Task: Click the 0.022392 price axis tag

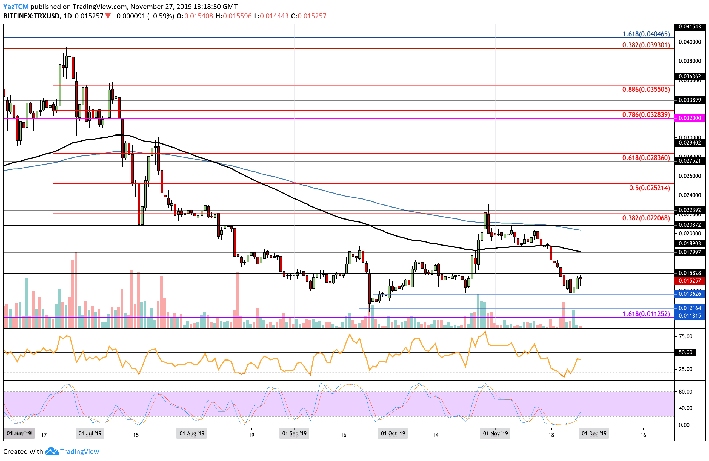Action: click(x=690, y=210)
